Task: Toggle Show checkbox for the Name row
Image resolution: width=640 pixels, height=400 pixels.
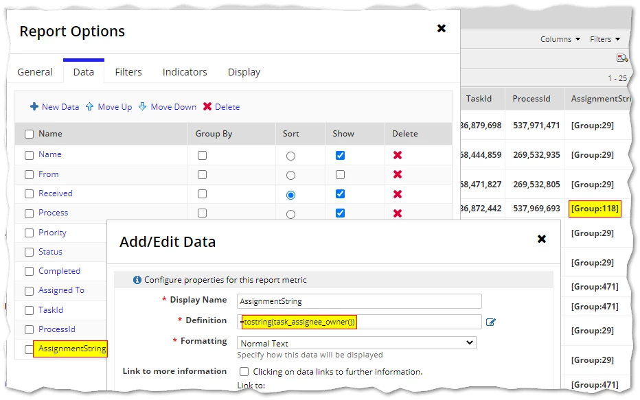Action: [x=340, y=155]
